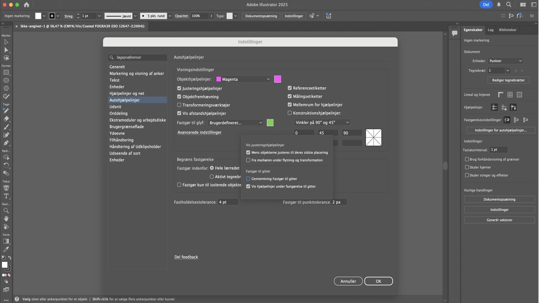
Task: Click the green glyph snap color swatch
Action: click(x=270, y=123)
